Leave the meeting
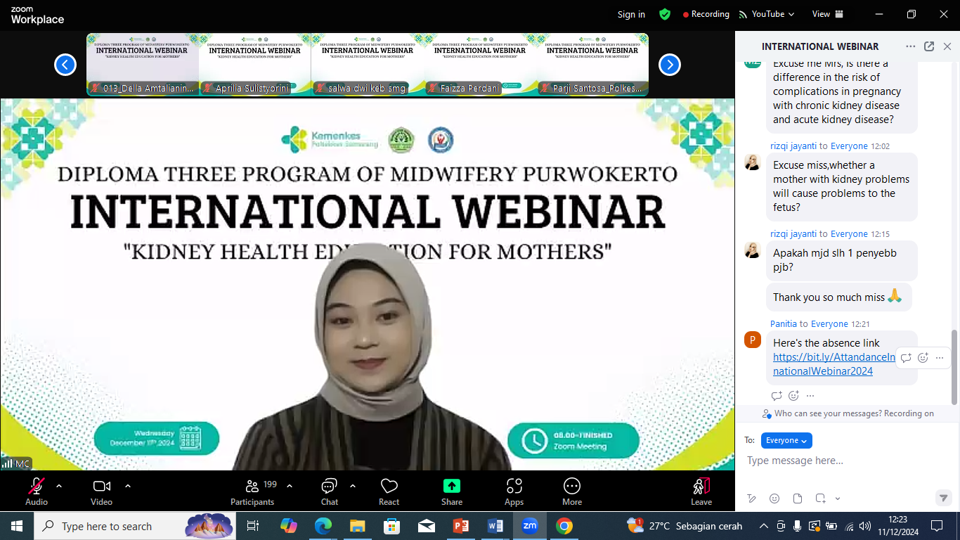This screenshot has width=960, height=540. pyautogui.click(x=701, y=491)
